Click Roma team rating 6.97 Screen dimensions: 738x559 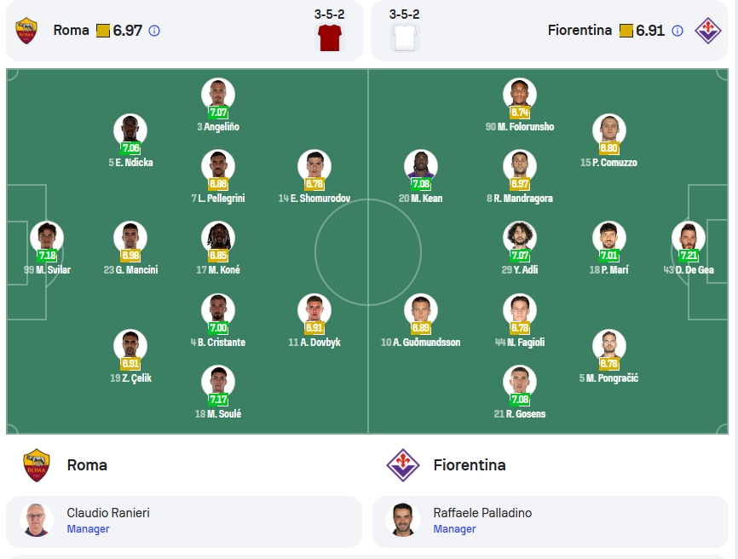pyautogui.click(x=127, y=31)
